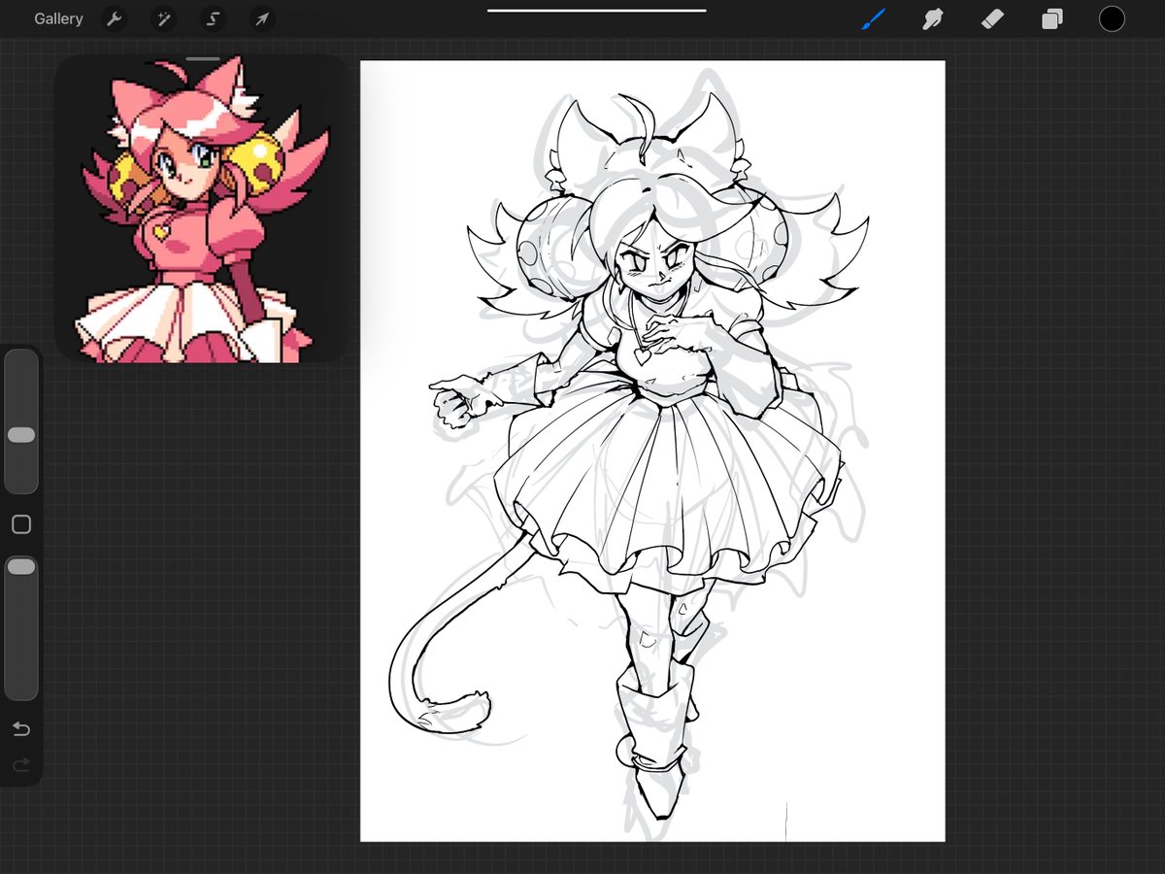Open the black active color picker
Image resolution: width=1165 pixels, height=874 pixels.
(x=1112, y=18)
